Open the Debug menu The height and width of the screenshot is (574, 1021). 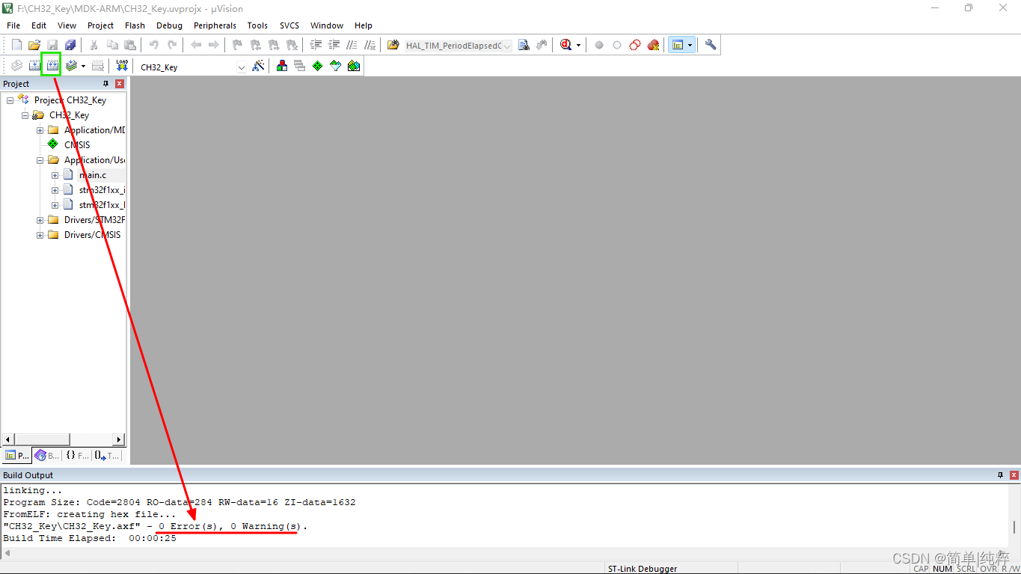169,25
